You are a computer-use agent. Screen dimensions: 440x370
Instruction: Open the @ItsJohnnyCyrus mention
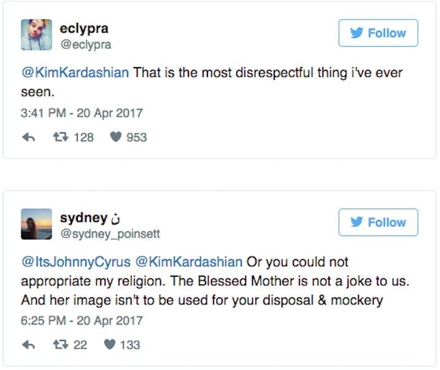(75, 262)
